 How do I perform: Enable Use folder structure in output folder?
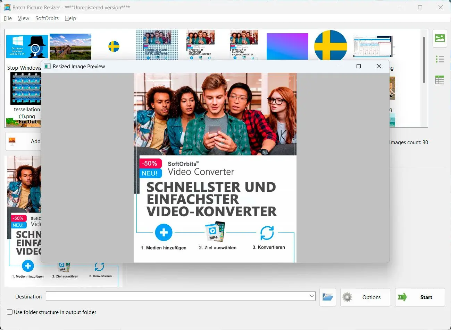coord(10,312)
